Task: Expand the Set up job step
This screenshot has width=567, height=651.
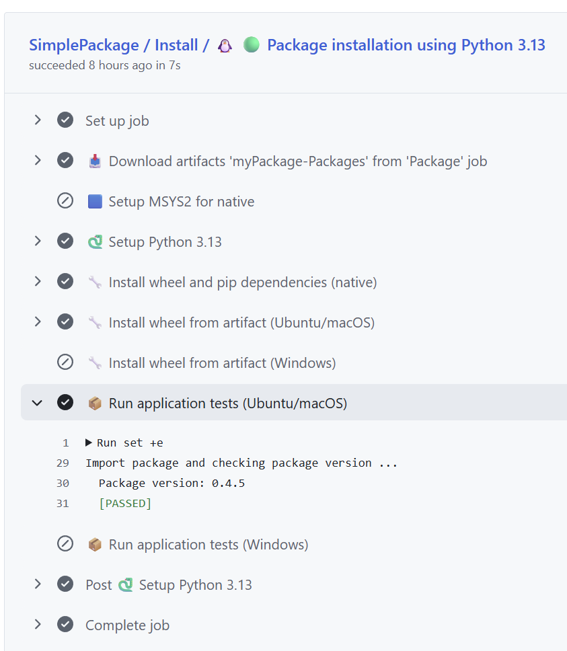Action: click(x=38, y=120)
